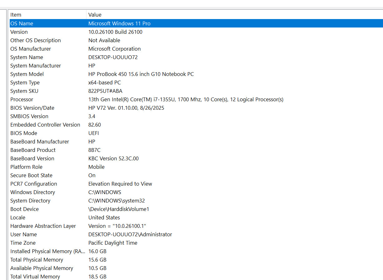Click the x64-based PC value
The width and height of the screenshot is (383, 280).
click(x=105, y=82)
